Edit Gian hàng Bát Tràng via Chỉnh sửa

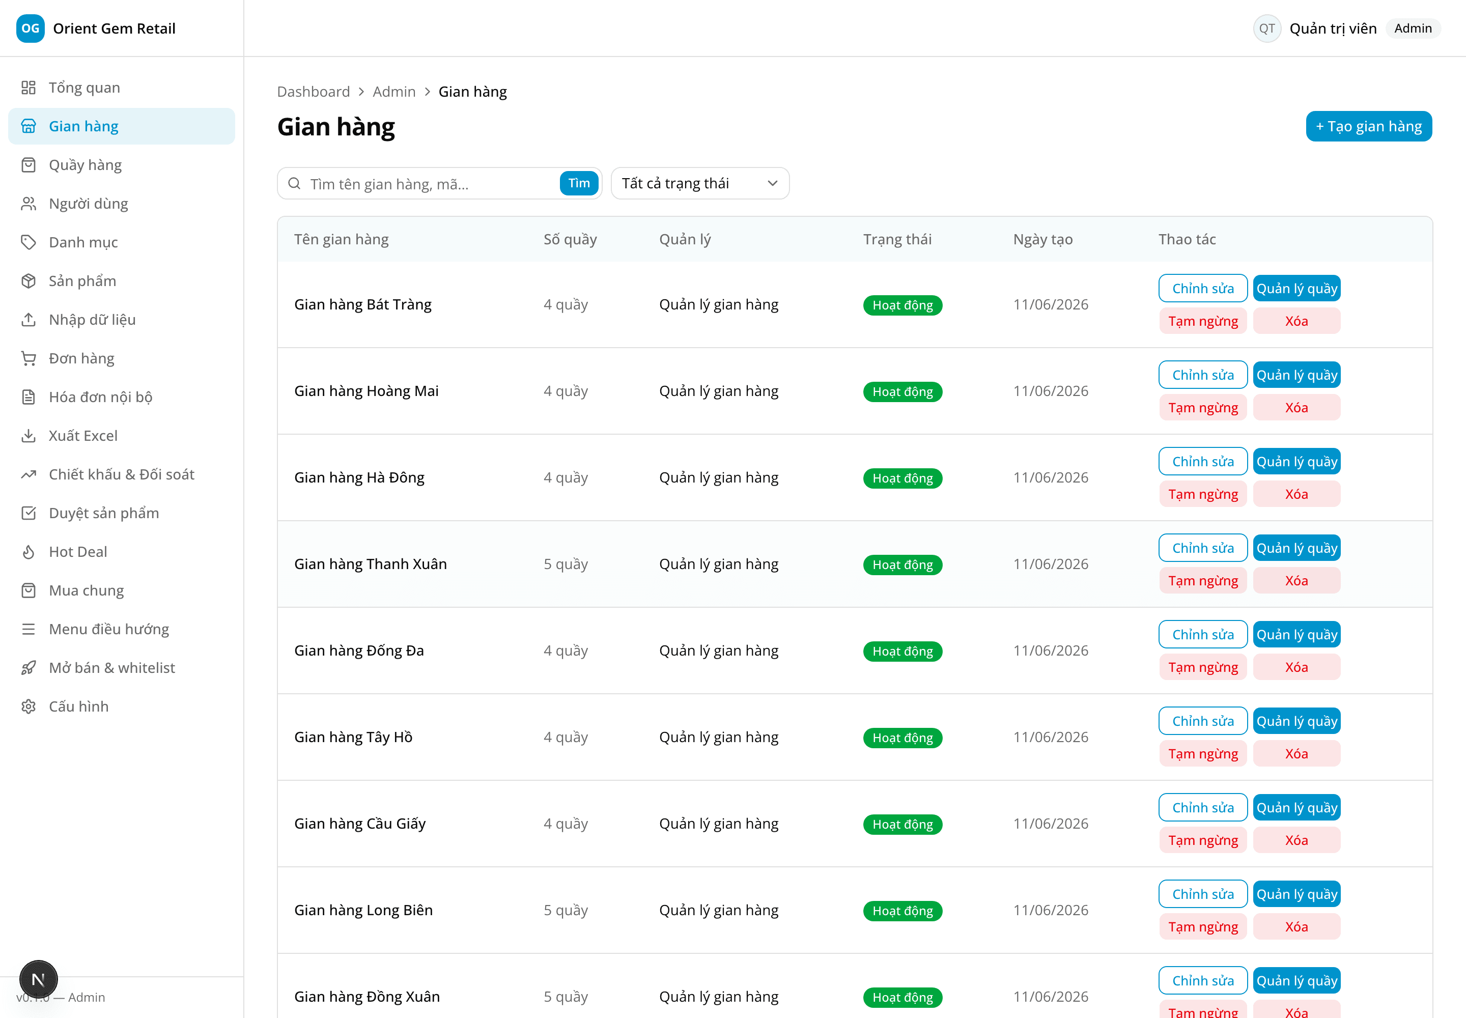point(1202,288)
